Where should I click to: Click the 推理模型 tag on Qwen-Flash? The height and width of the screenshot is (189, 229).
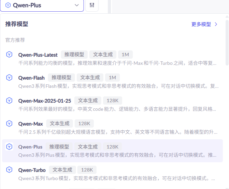coord(61,78)
